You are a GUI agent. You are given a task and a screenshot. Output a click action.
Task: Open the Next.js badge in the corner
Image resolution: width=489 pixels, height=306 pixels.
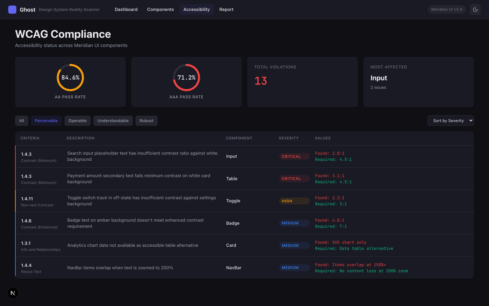tap(13, 293)
